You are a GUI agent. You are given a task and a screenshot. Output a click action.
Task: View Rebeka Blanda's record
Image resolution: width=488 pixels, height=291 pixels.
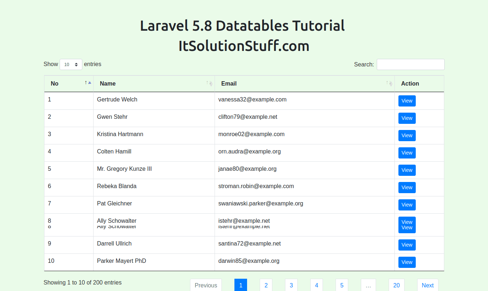pyautogui.click(x=407, y=187)
